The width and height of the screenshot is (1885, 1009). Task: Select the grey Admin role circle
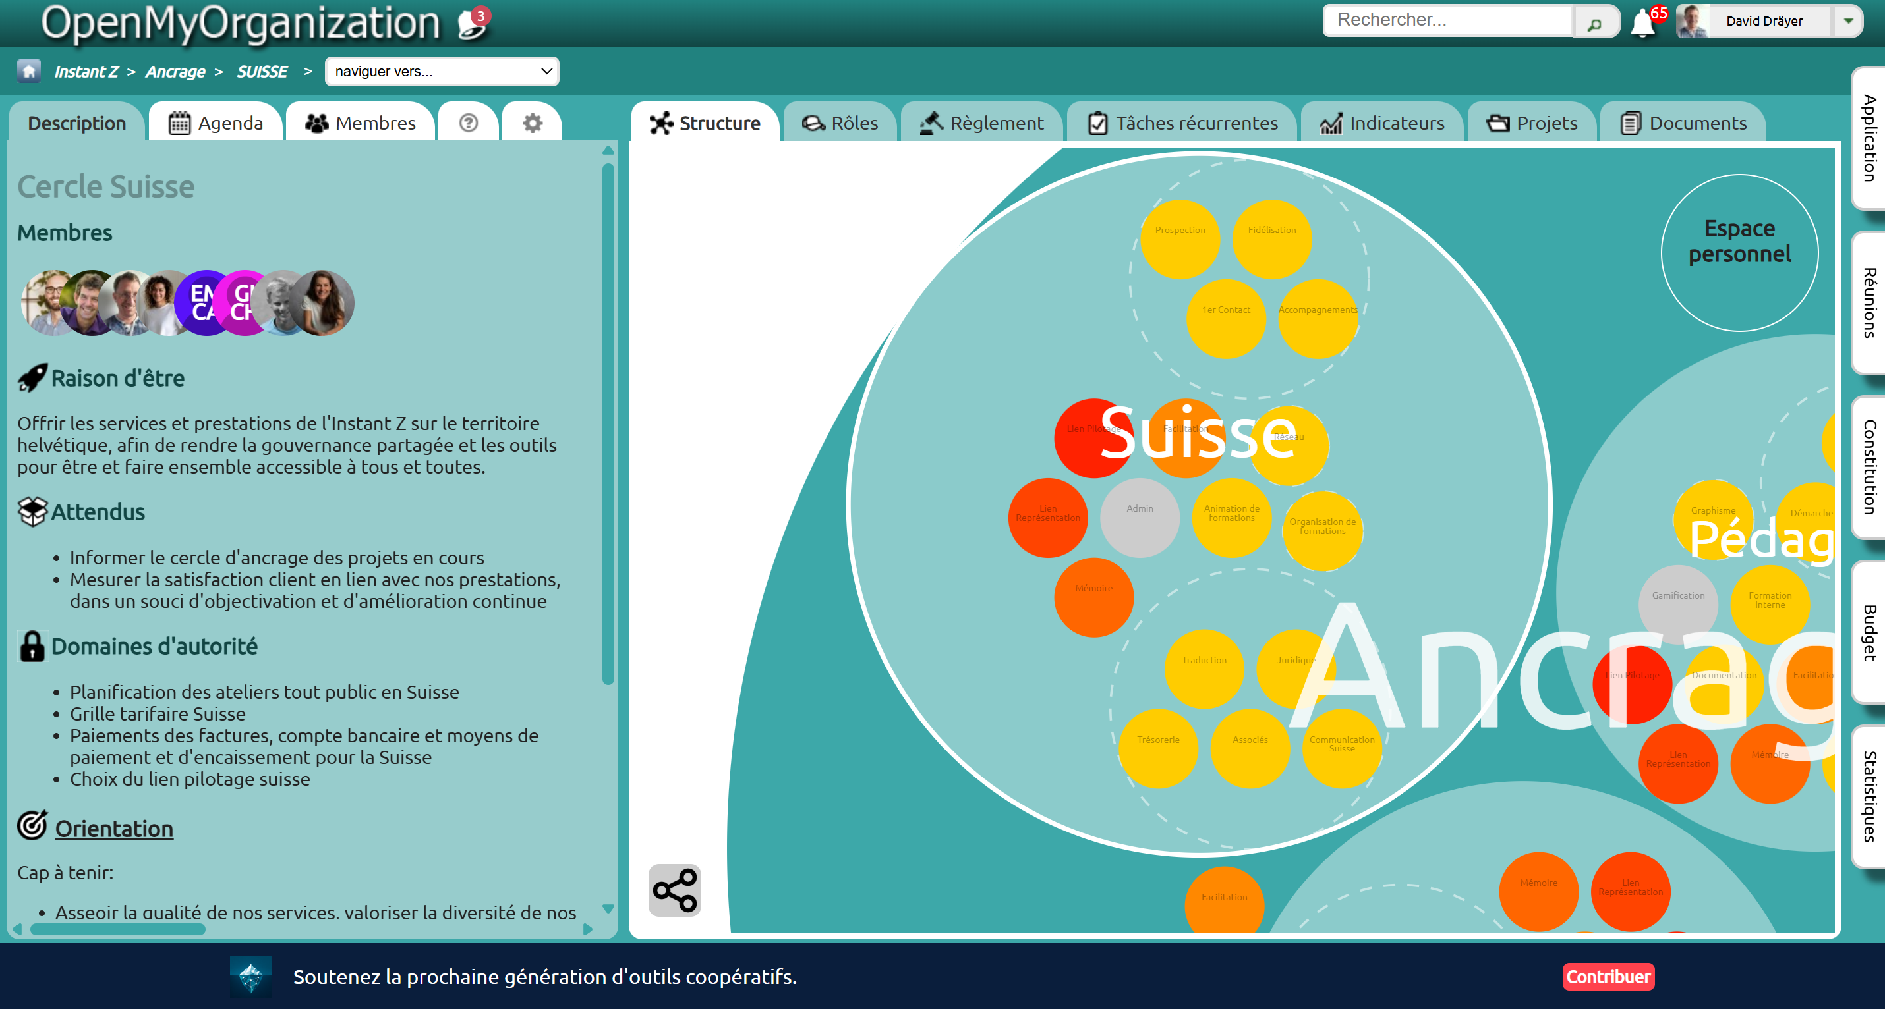tap(1140, 518)
